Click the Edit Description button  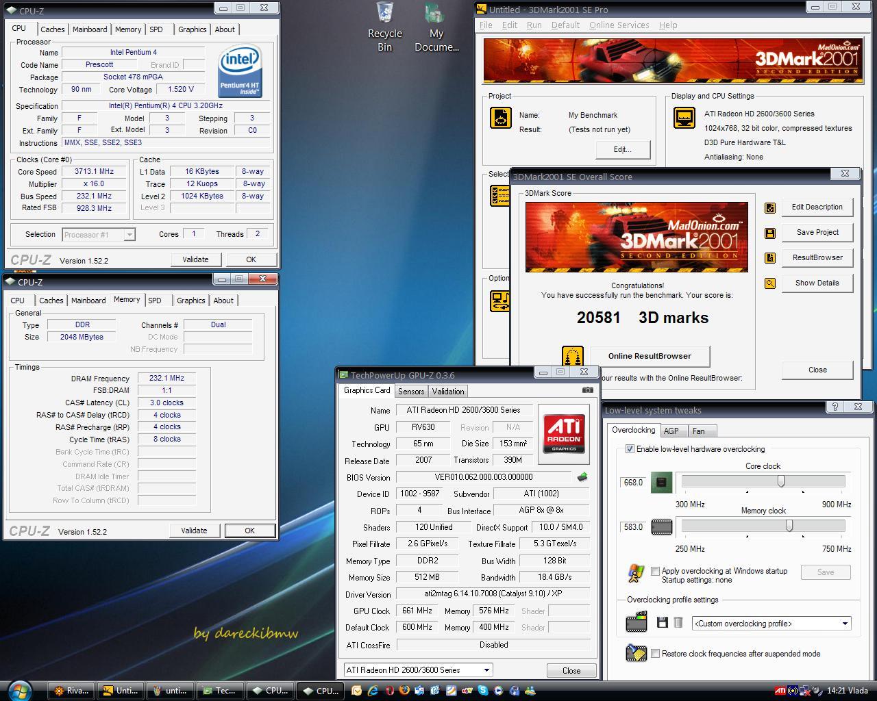817,207
